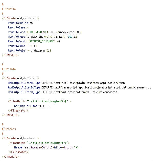Click the final '</IfModule>' closing tag
The image size is (153, 161).
(x=10, y=157)
